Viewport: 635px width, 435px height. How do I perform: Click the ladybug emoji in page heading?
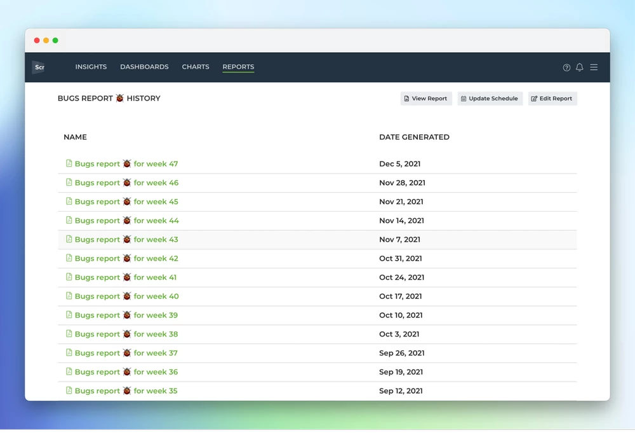(x=119, y=98)
